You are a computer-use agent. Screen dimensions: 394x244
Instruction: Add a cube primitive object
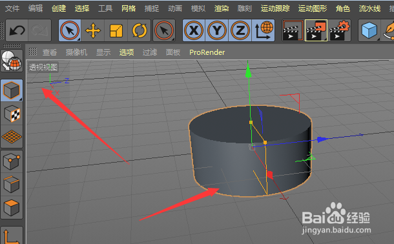369,30
